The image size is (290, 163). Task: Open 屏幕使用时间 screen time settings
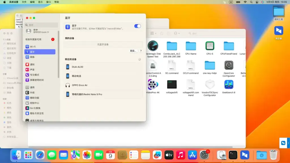(x=40, y=80)
